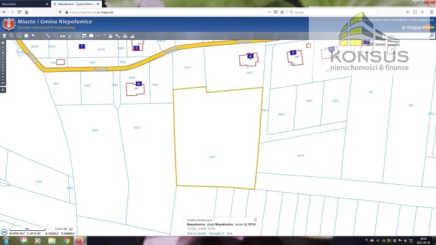Image resolution: width=436 pixels, height=245 pixels.
Task: Activate the arrow pointer selection tool
Action: (33, 36)
